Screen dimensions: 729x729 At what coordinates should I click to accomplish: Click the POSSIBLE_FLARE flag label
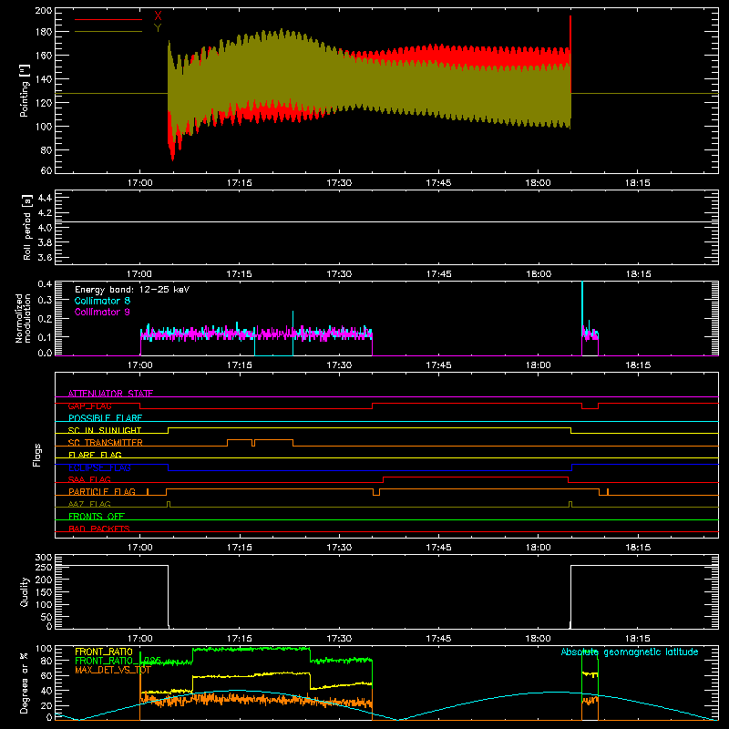click(x=105, y=418)
